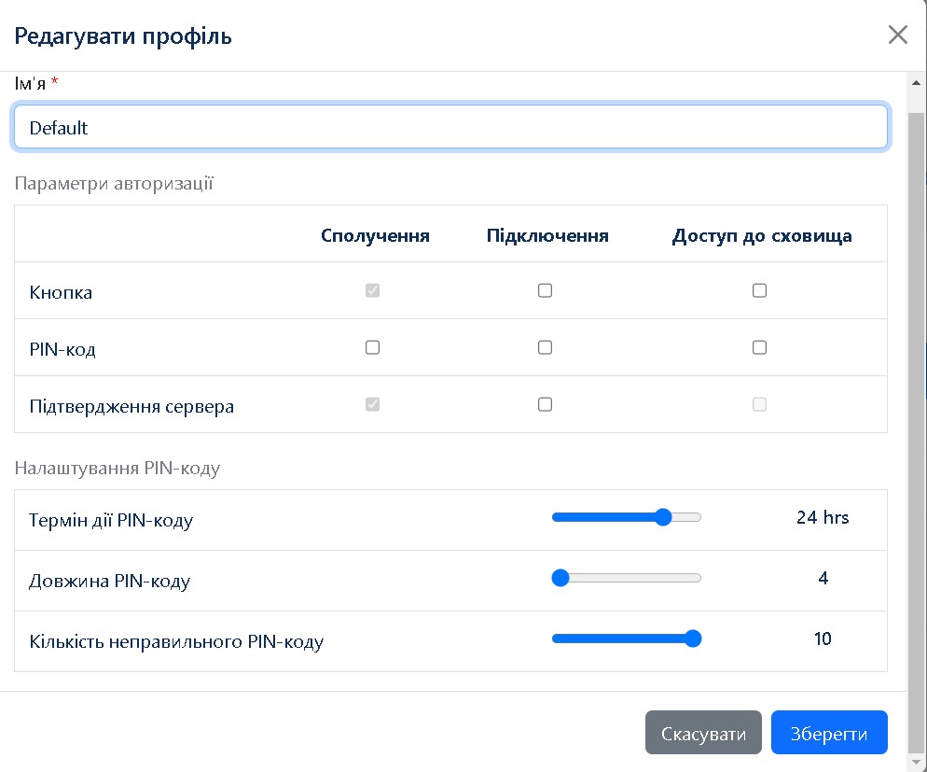927x772 pixels.
Task: Click the Доступ до сховища column header
Action: (761, 235)
